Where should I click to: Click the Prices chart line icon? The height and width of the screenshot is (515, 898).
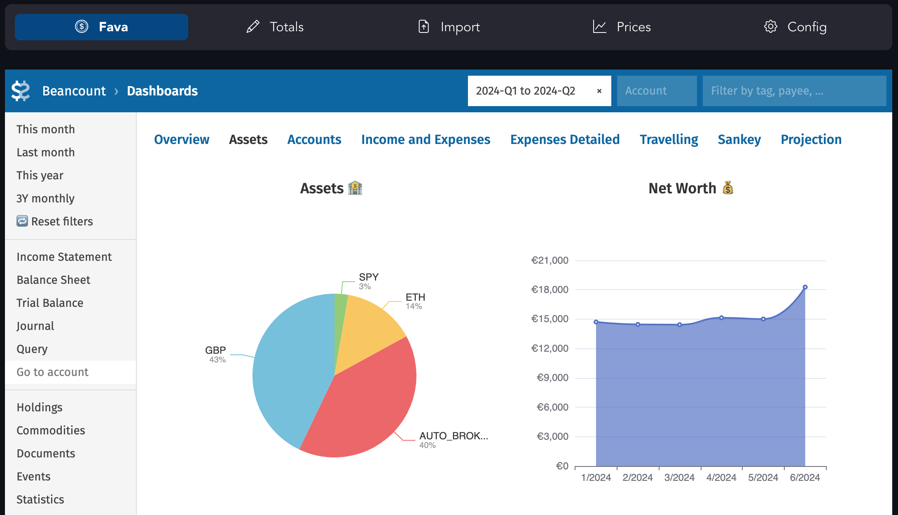[599, 27]
